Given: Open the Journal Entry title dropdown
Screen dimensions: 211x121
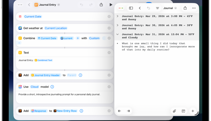Looking at the screenshot, I should point(59,5).
